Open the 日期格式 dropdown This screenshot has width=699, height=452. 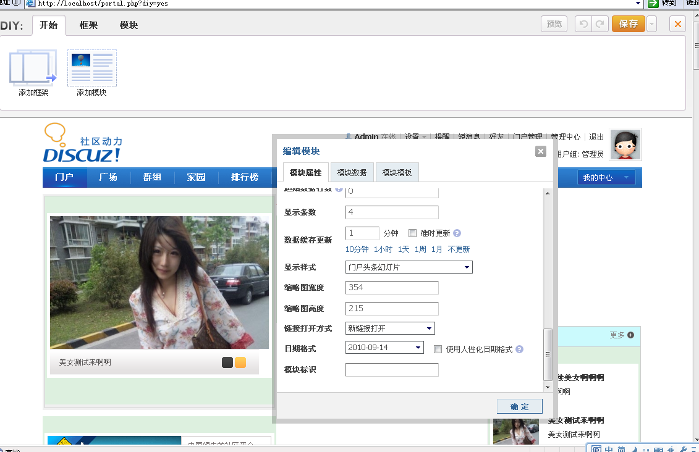384,348
